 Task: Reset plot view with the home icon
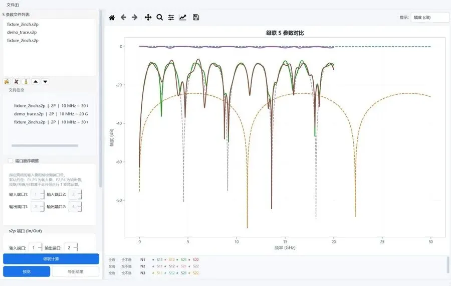click(112, 18)
